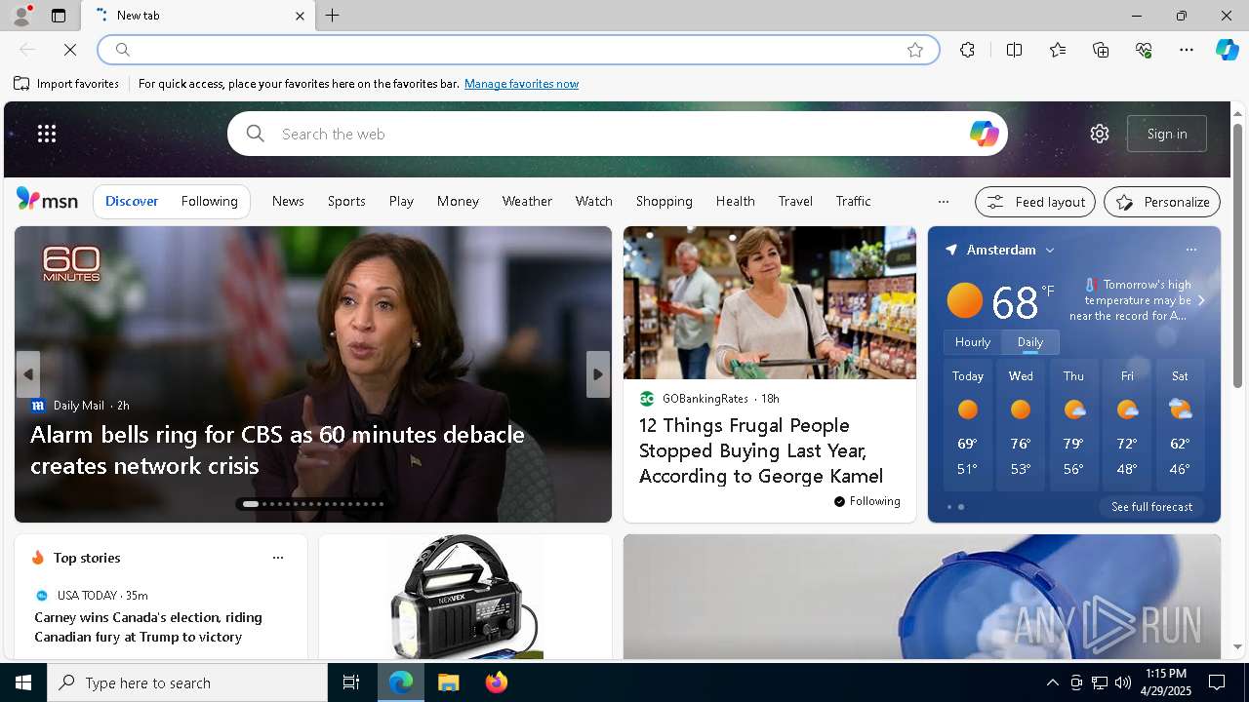Launch Firefox from taskbar
The width and height of the screenshot is (1249, 702).
(496, 682)
